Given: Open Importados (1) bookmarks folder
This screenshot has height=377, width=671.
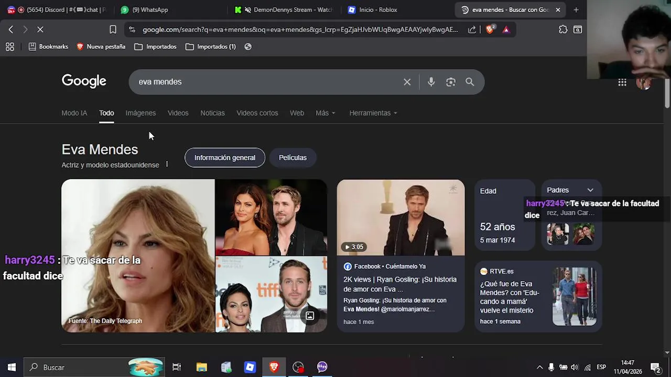Looking at the screenshot, I should [211, 47].
